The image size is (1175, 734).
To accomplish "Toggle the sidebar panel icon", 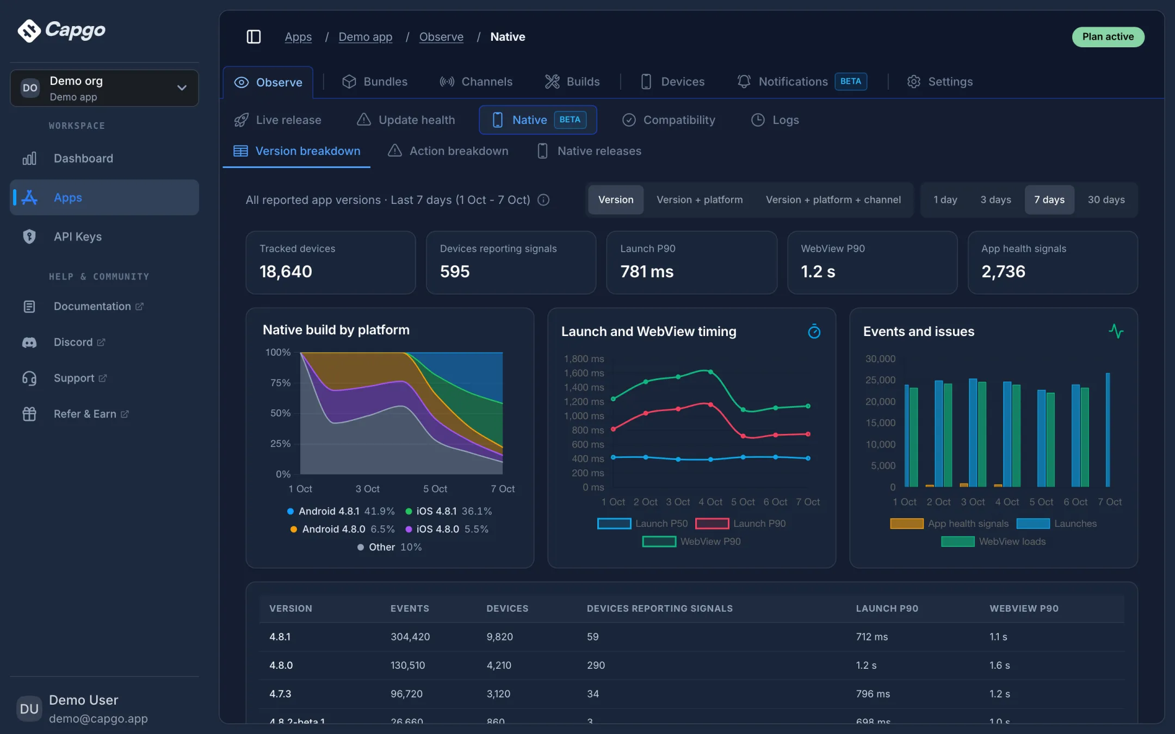I will point(253,36).
